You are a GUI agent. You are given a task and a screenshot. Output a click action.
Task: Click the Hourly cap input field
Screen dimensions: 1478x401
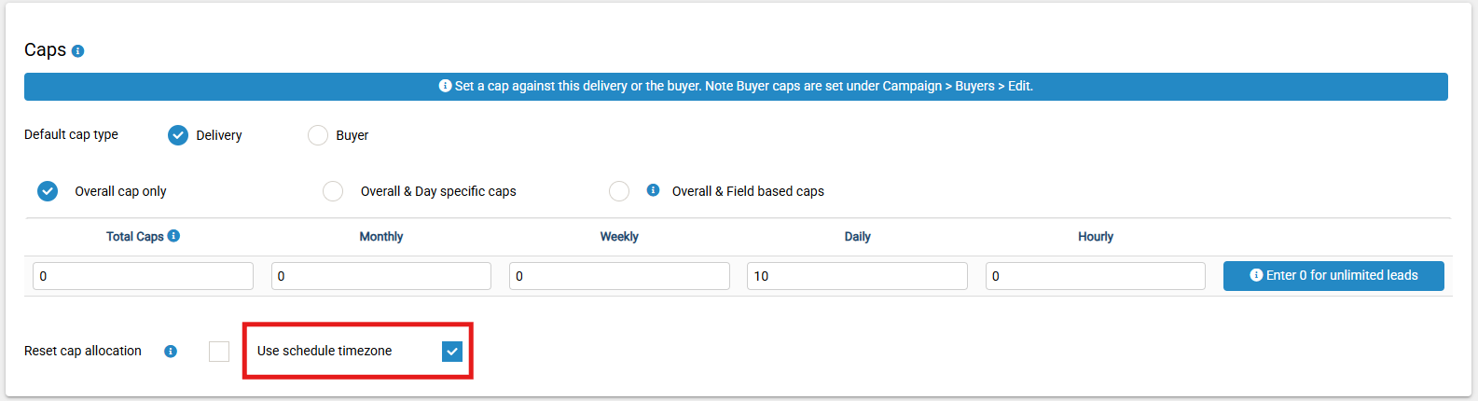tap(1096, 276)
